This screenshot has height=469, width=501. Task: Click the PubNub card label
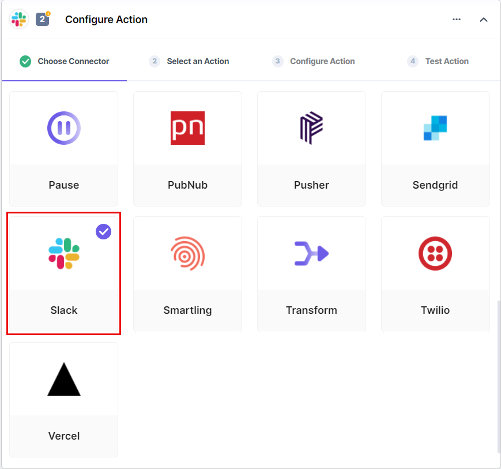[187, 185]
